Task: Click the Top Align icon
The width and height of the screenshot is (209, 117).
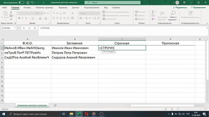Action: click(x=54, y=13)
